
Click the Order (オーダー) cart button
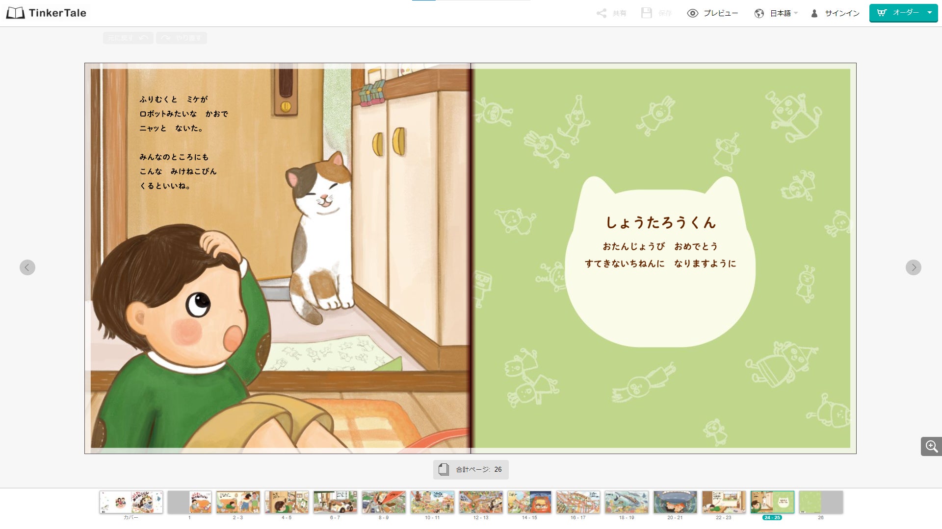898,13
